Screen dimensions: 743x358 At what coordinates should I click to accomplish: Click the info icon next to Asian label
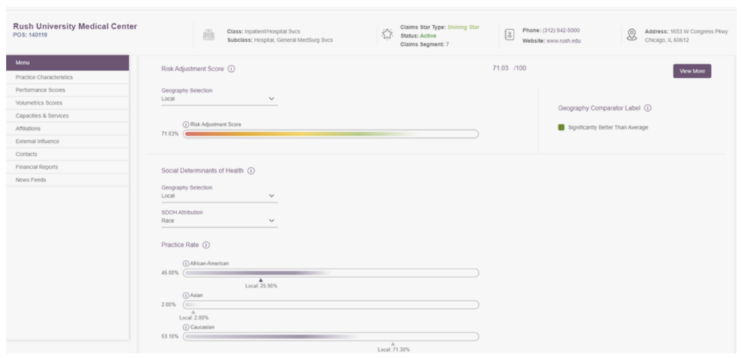(x=186, y=296)
